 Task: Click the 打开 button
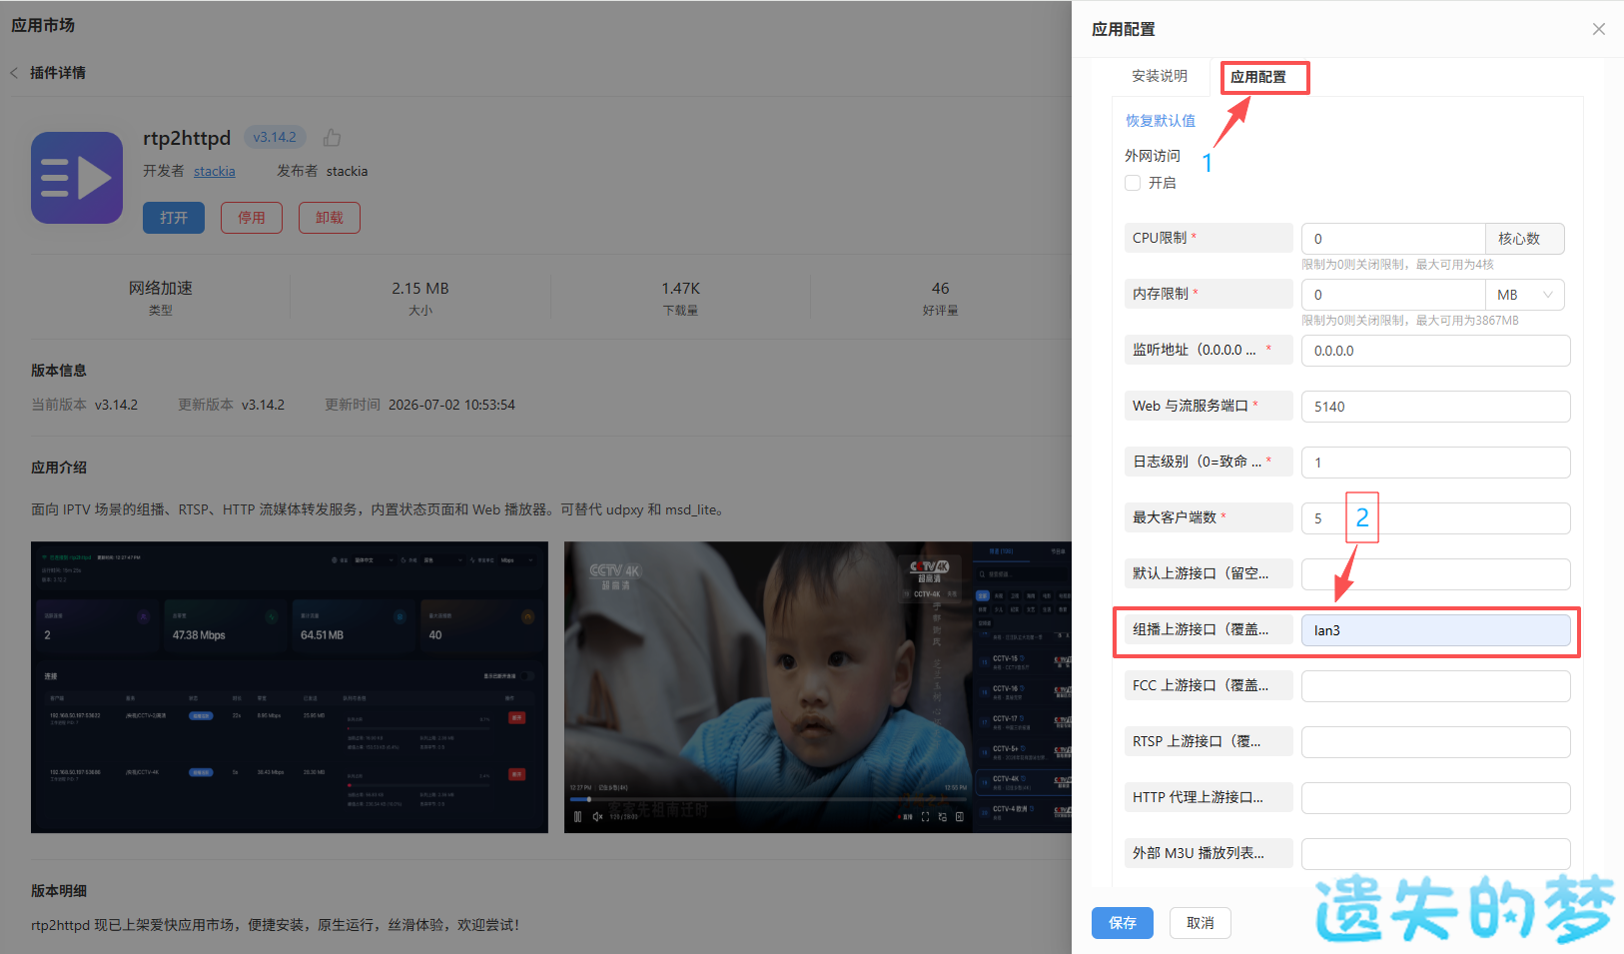174,218
